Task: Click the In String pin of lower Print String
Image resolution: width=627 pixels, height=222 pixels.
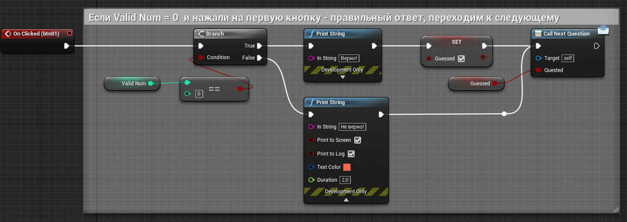Action: [311, 127]
